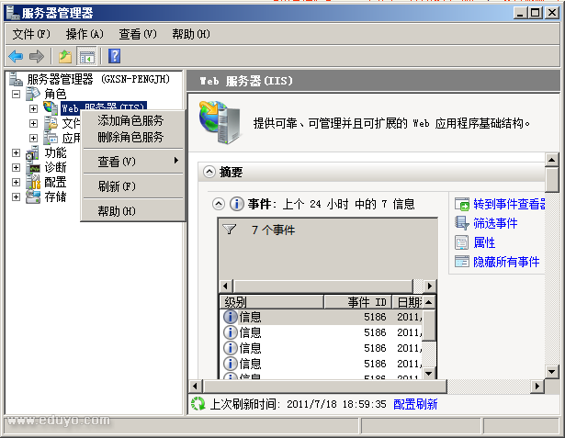
Task: Choose 添加角色服务 from the context menu
Action: [130, 120]
